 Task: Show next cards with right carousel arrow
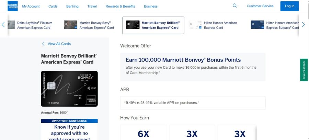[x=303, y=25]
